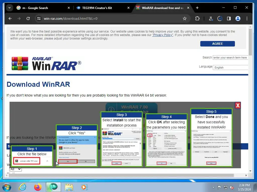Click the forward navigation arrow
Image resolution: width=257 pixels, height=192 pixels.
(x=19, y=18)
